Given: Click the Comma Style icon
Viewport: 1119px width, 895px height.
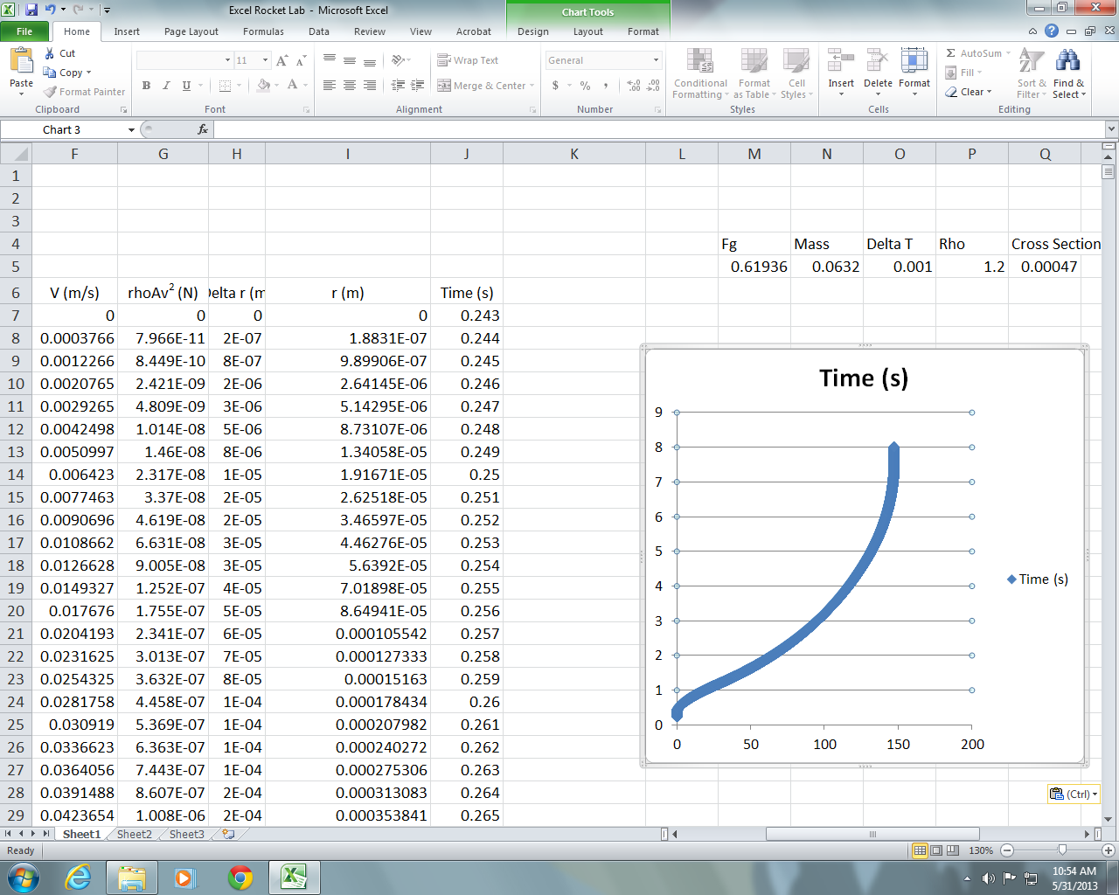Looking at the screenshot, I should pos(605,86).
